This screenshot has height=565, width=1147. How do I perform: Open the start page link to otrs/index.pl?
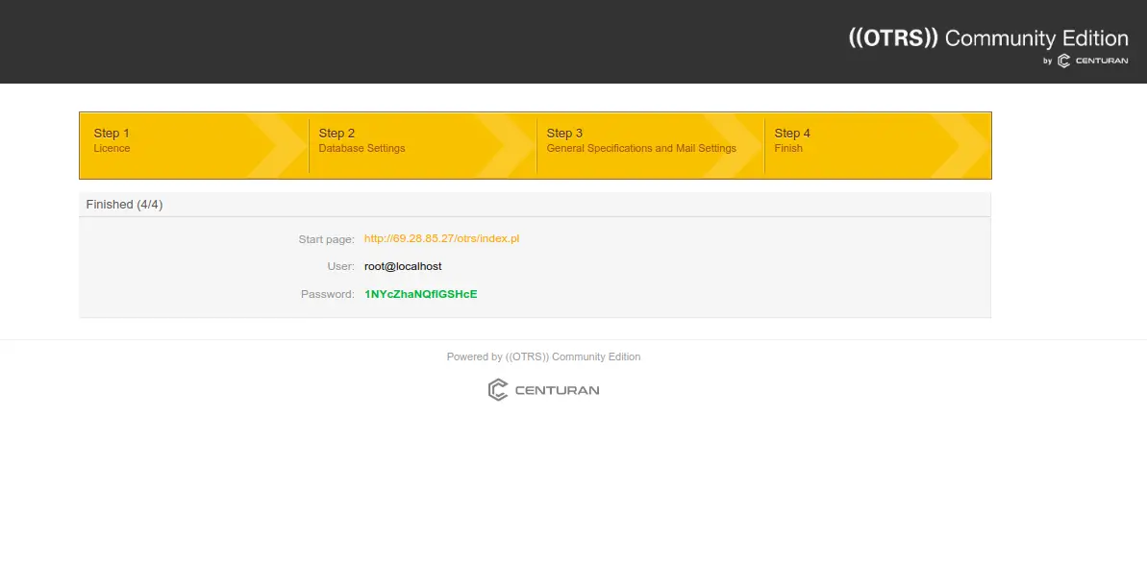click(x=442, y=238)
